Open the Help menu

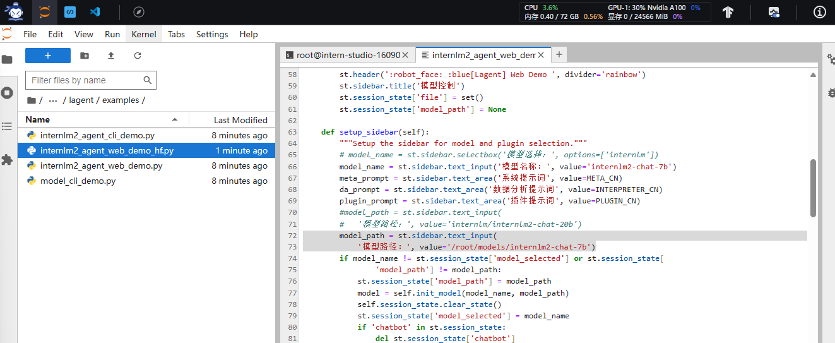click(x=249, y=34)
